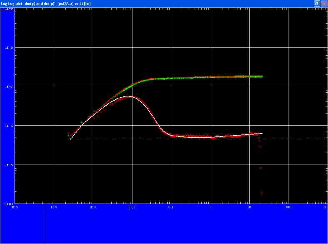Select the 1E-4 x-axis label
The image size is (328, 244).
[53, 207]
